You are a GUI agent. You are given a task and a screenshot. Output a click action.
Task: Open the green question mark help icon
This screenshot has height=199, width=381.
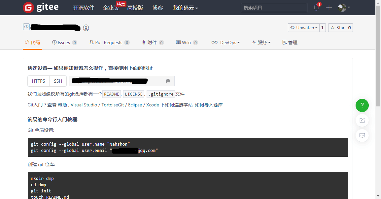coord(362,105)
